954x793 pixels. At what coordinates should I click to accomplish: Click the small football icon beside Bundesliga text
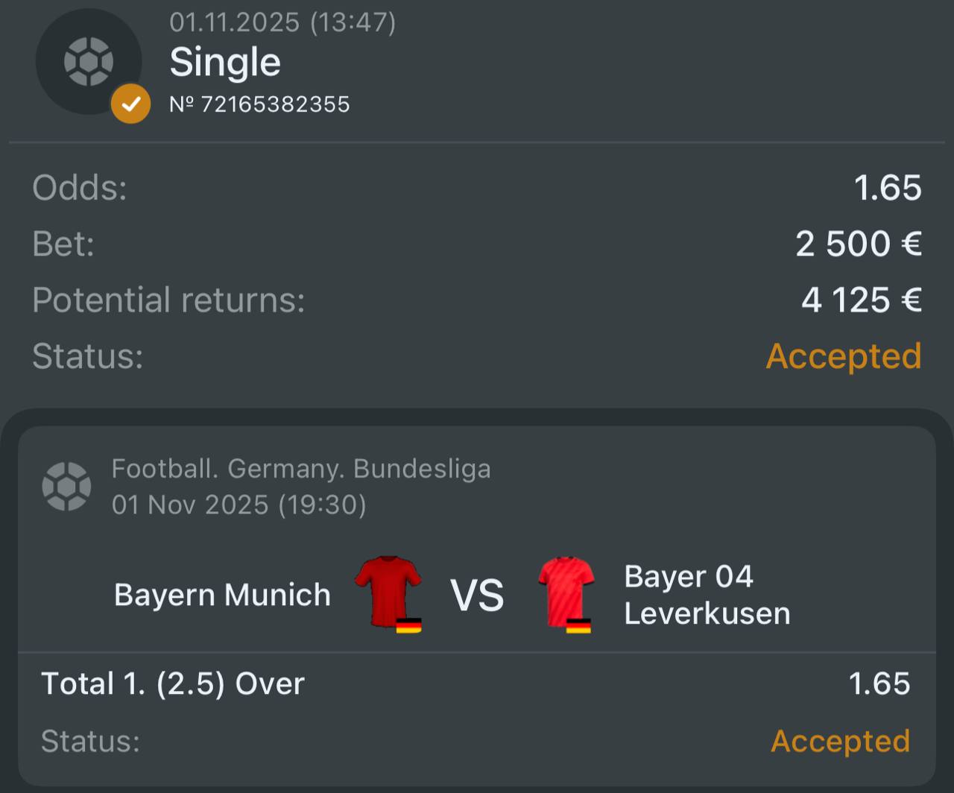point(66,487)
